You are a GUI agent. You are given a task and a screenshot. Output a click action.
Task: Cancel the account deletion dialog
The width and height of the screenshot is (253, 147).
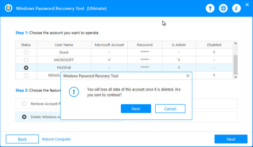click(x=170, y=109)
